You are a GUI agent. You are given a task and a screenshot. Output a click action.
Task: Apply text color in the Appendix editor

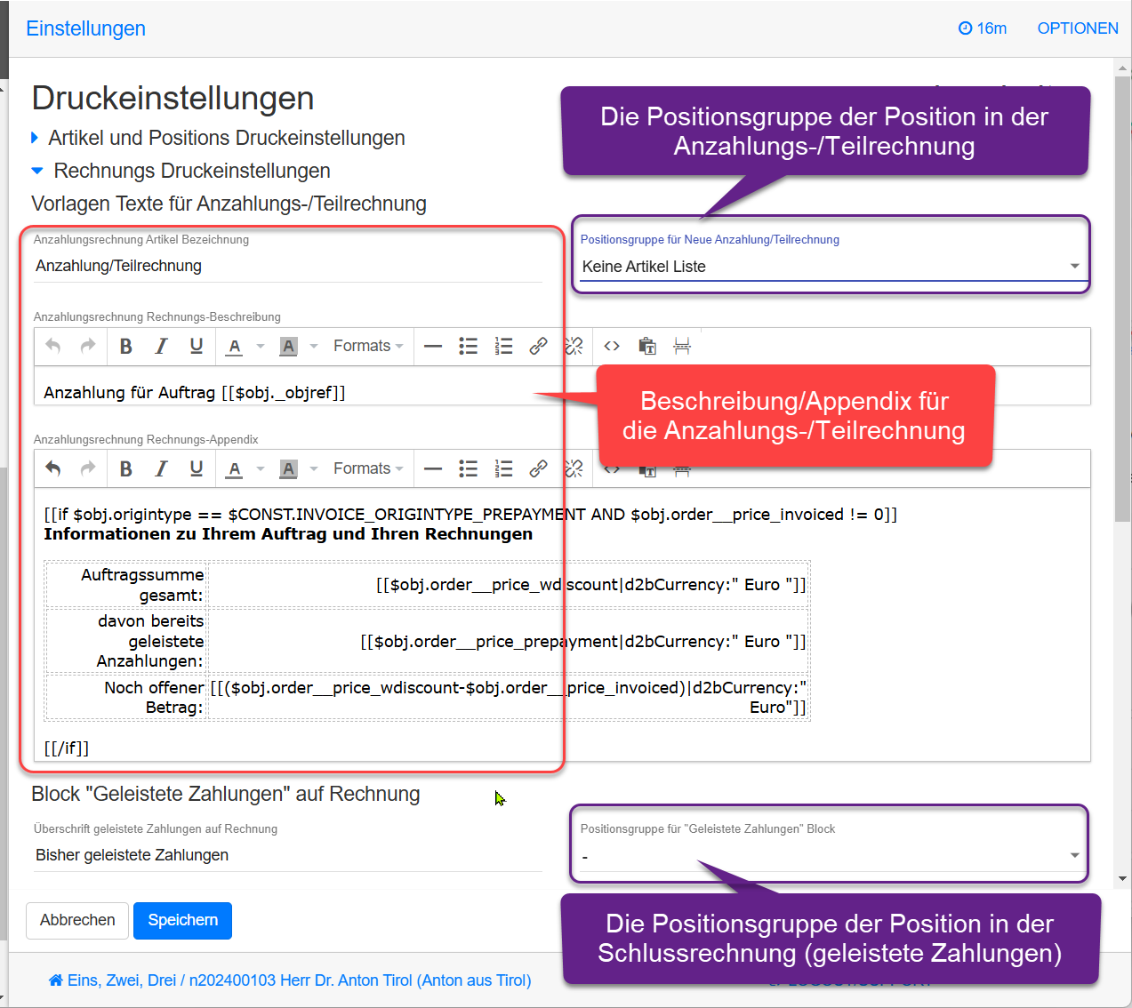[x=234, y=468]
